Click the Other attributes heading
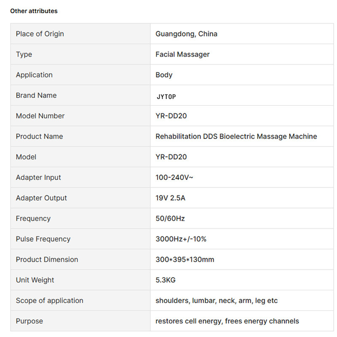This screenshot has width=337, height=337. pyautogui.click(x=34, y=11)
